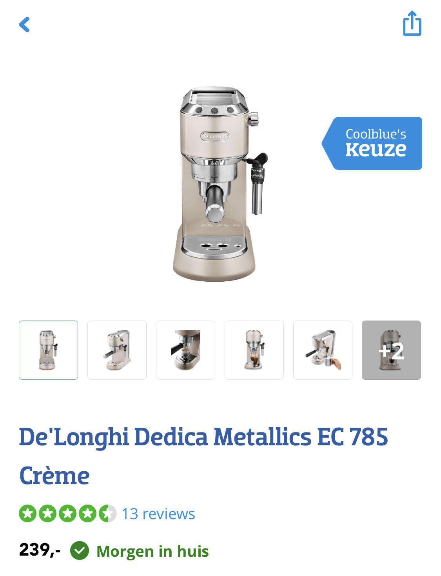Select the close-up portafilter thumbnail
The image size is (441, 576).
tap(185, 350)
